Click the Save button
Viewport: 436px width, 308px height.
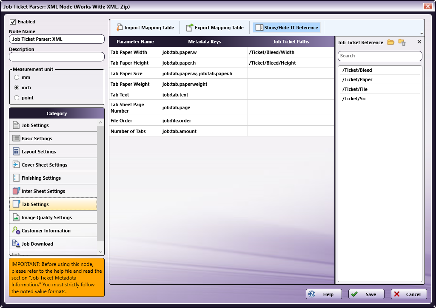coord(366,294)
